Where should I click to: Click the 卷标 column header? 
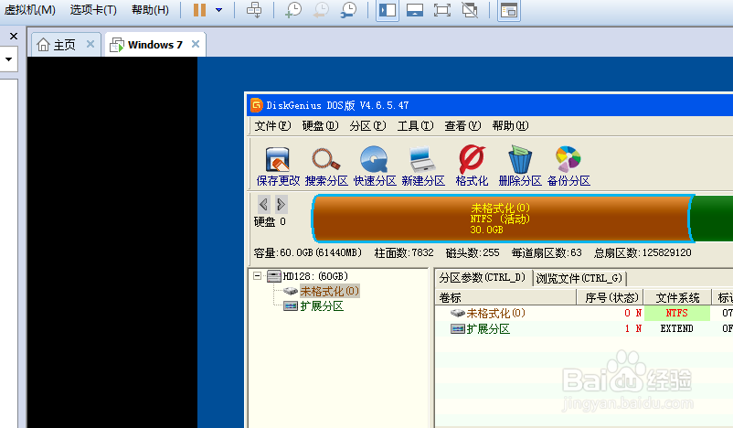[505, 297]
